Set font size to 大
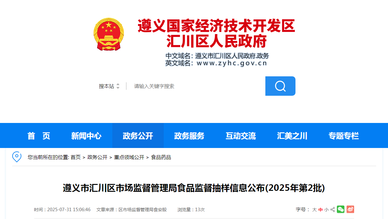 click(314, 210)
